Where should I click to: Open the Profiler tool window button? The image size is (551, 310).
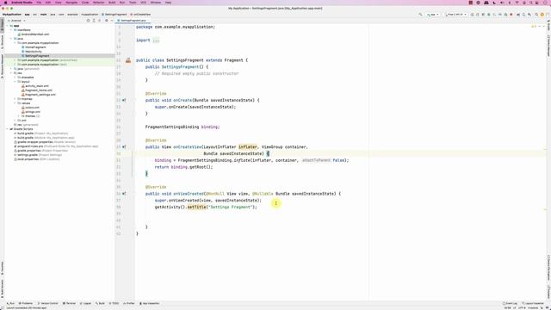tap(129, 303)
